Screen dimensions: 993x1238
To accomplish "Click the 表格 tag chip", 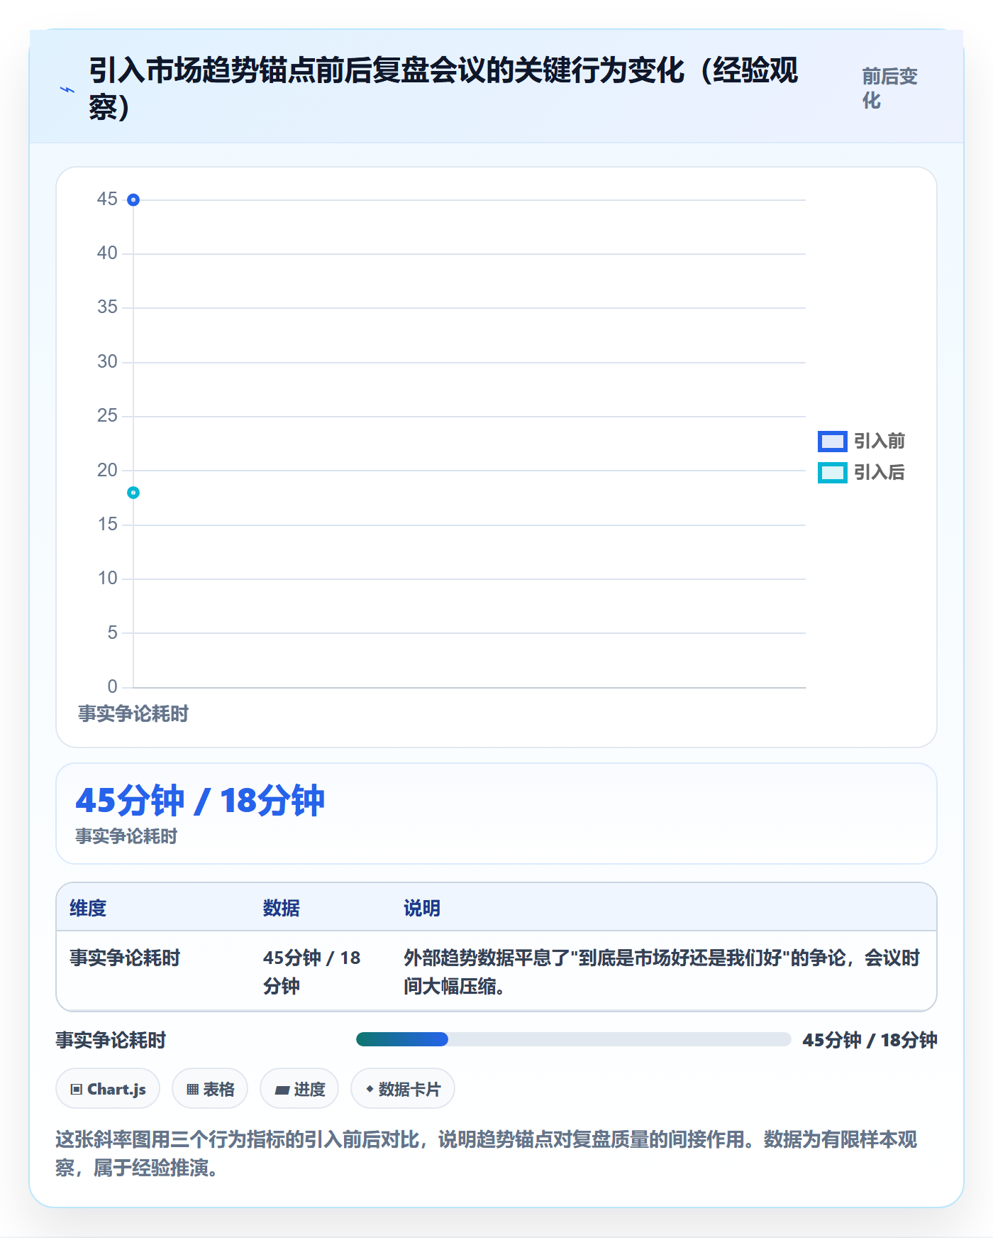I will 210,1088.
